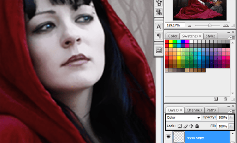The image size is (237, 143).
Task: Click the Tool Presets dock icon
Action: 159,12
